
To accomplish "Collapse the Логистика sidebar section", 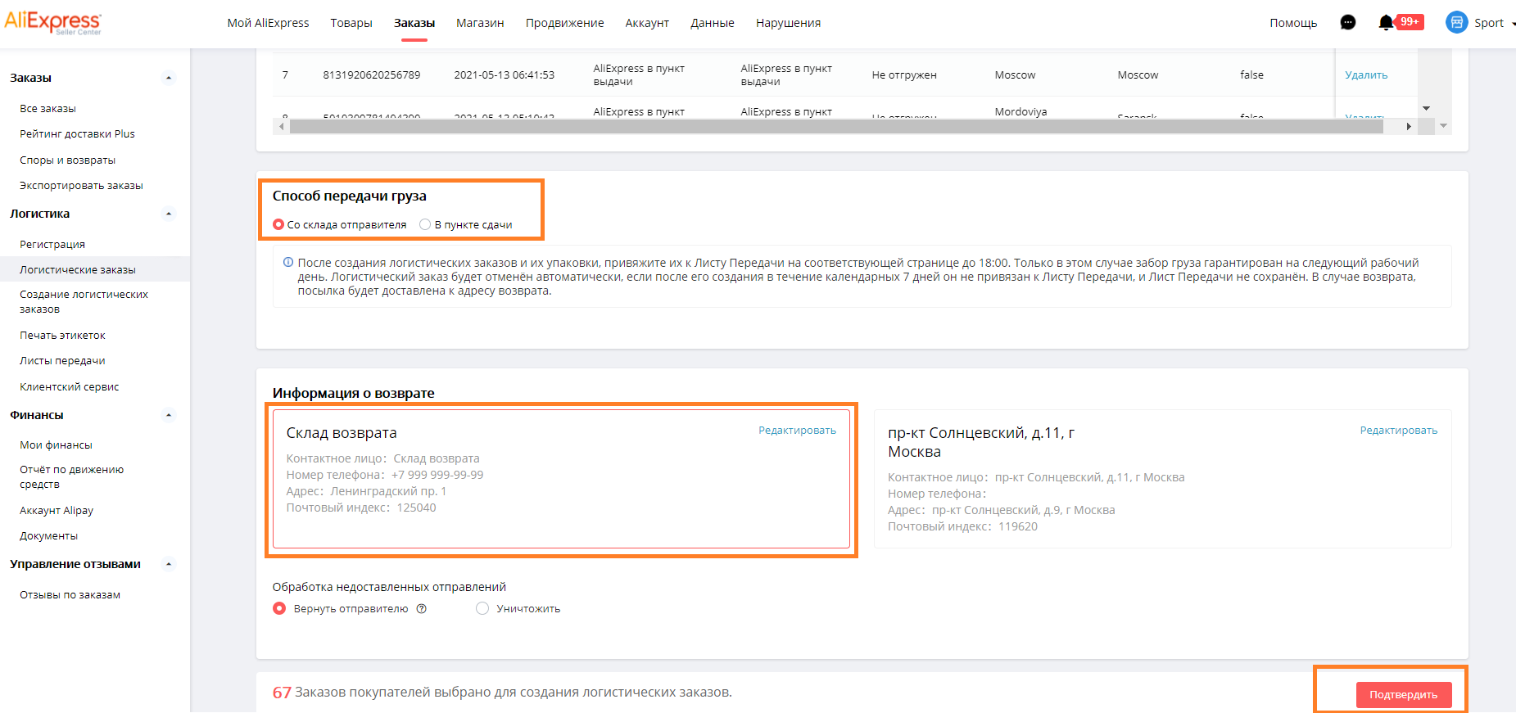I will [x=169, y=214].
